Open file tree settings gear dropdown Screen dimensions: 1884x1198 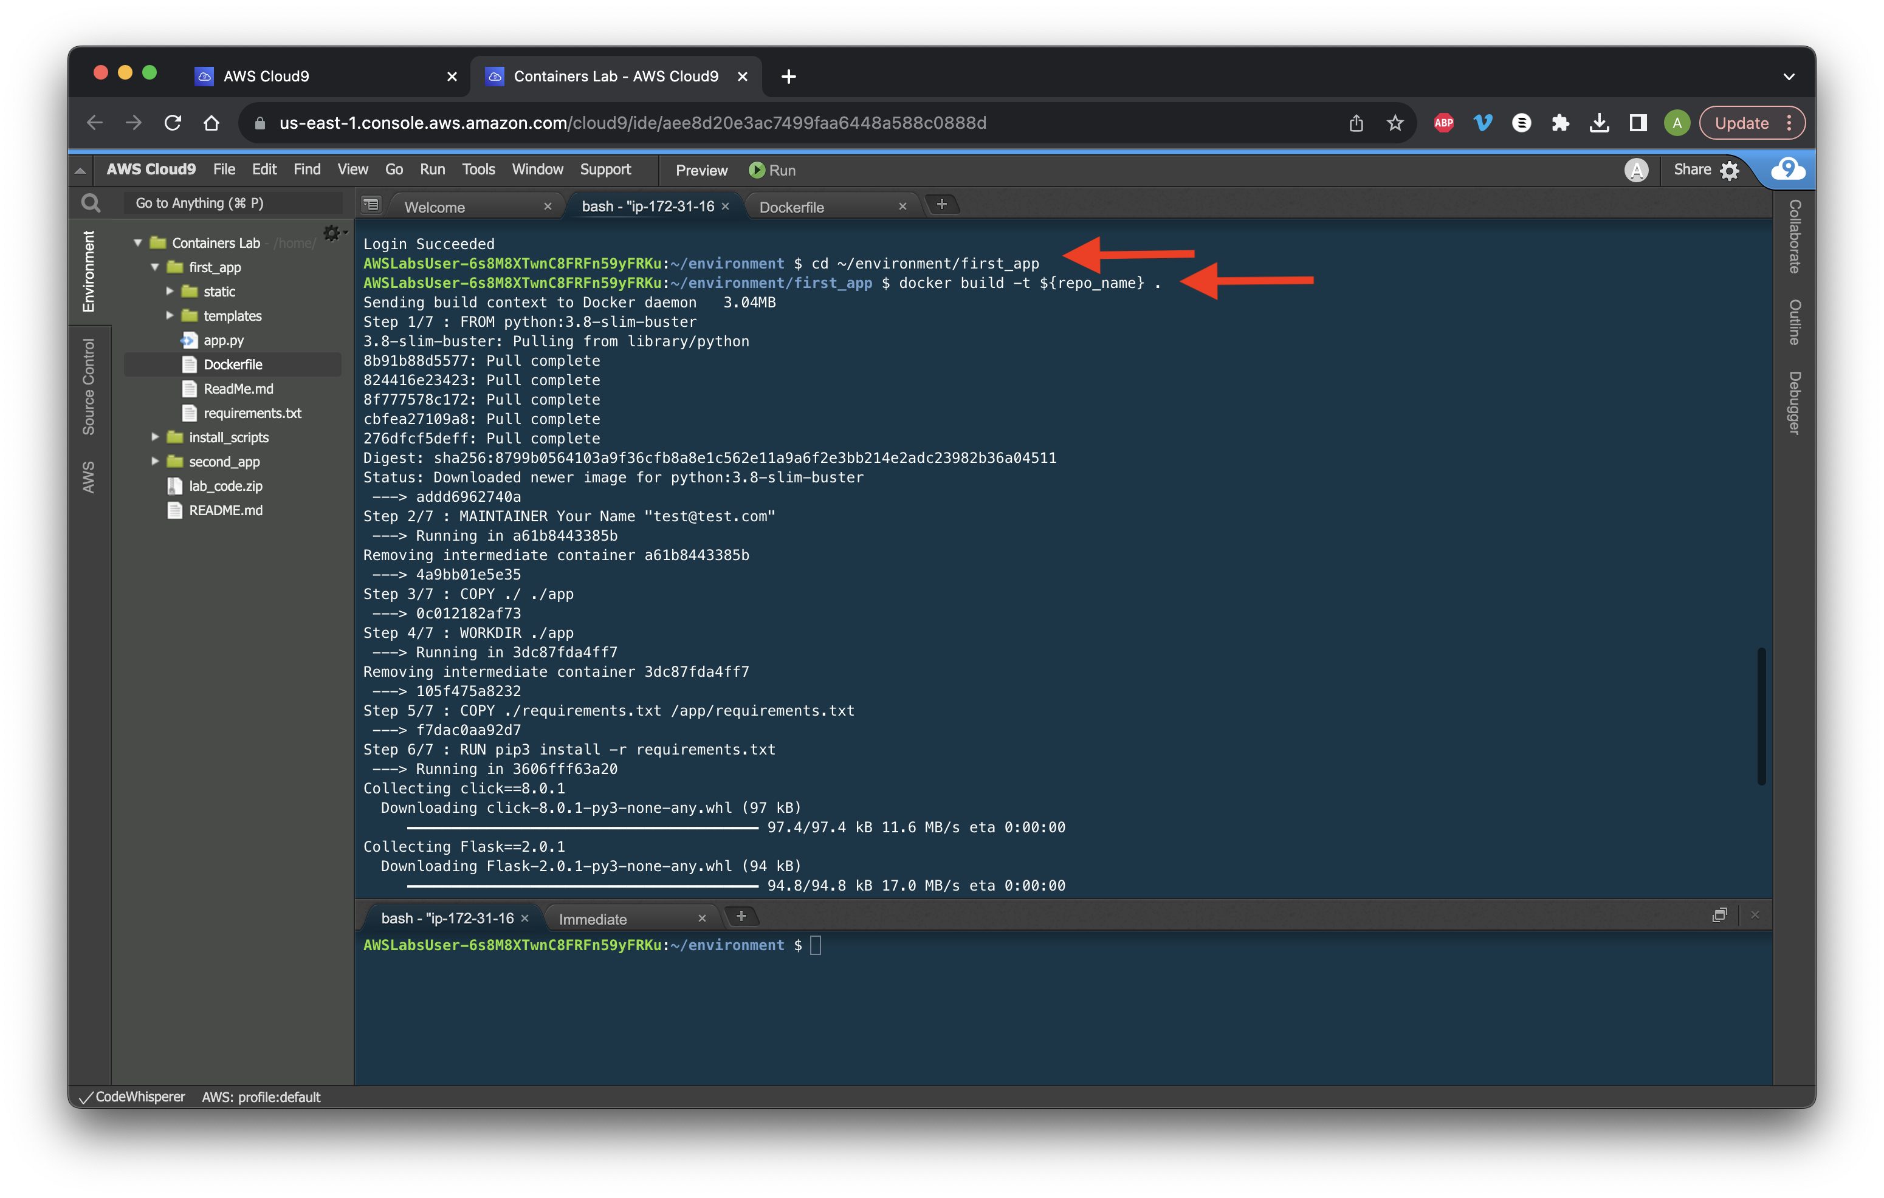tap(334, 233)
